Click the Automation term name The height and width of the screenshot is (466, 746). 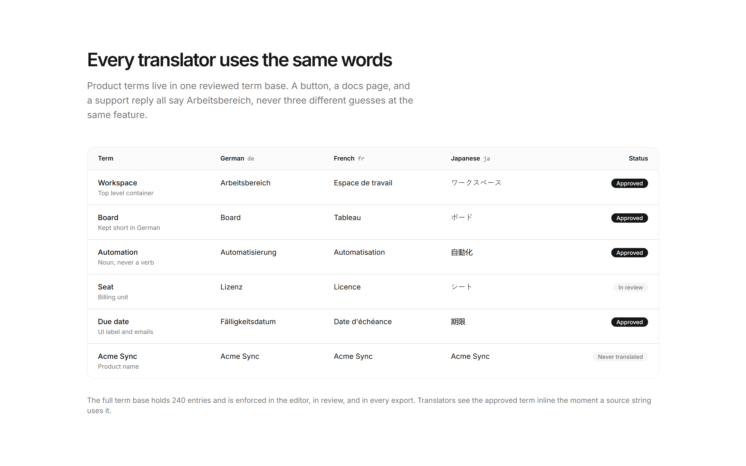pos(118,252)
